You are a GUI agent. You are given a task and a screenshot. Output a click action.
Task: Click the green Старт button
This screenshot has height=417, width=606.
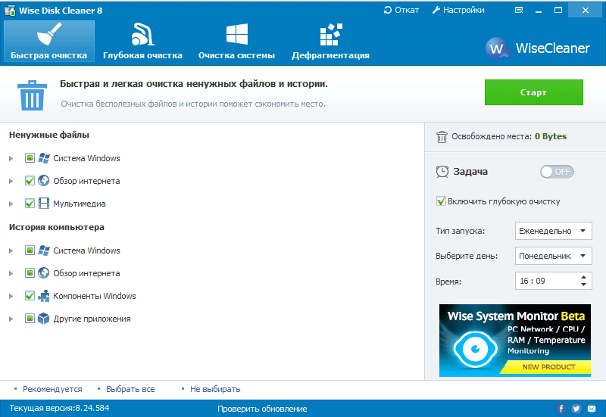[534, 92]
